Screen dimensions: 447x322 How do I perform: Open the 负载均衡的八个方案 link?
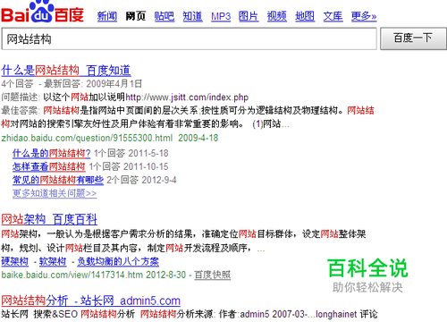(x=118, y=262)
